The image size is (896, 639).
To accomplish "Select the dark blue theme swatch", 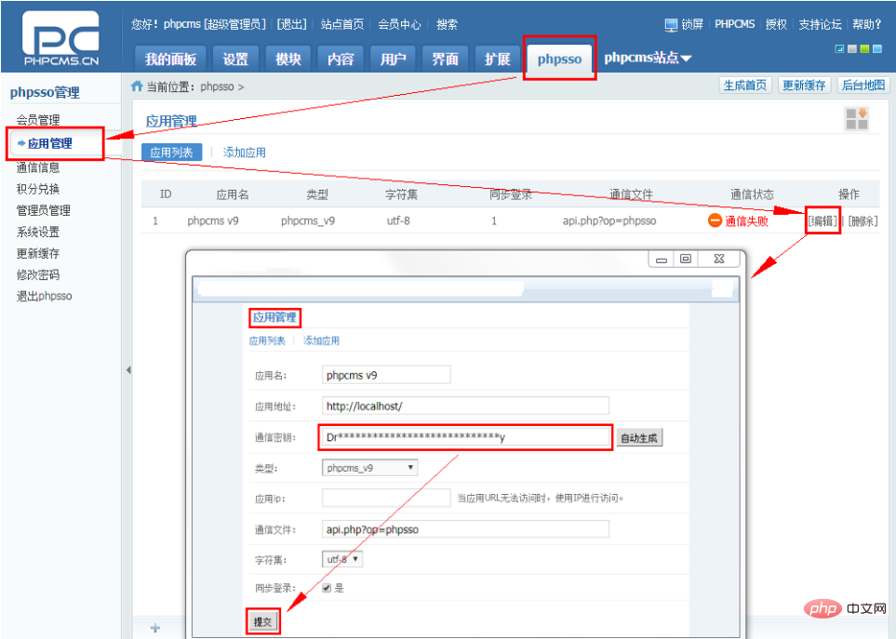I will tap(839, 49).
